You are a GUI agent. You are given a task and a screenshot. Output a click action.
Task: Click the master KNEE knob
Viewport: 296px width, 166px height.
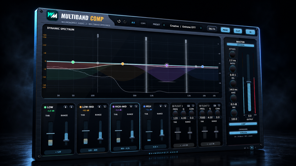tap(234, 98)
